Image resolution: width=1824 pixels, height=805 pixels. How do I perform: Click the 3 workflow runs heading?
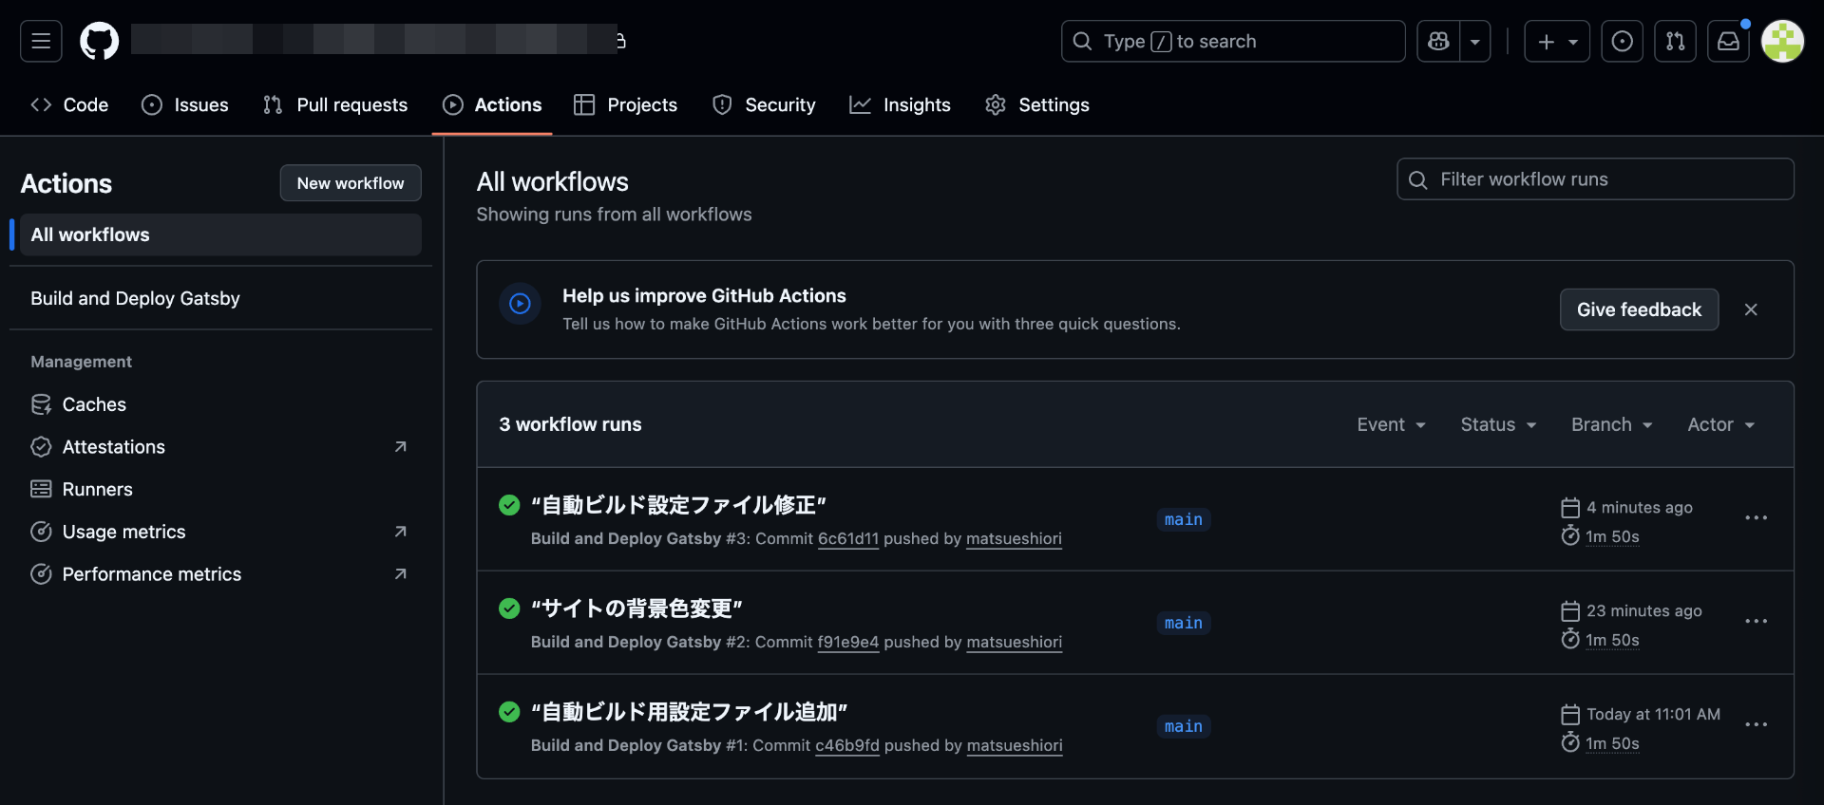point(570,424)
